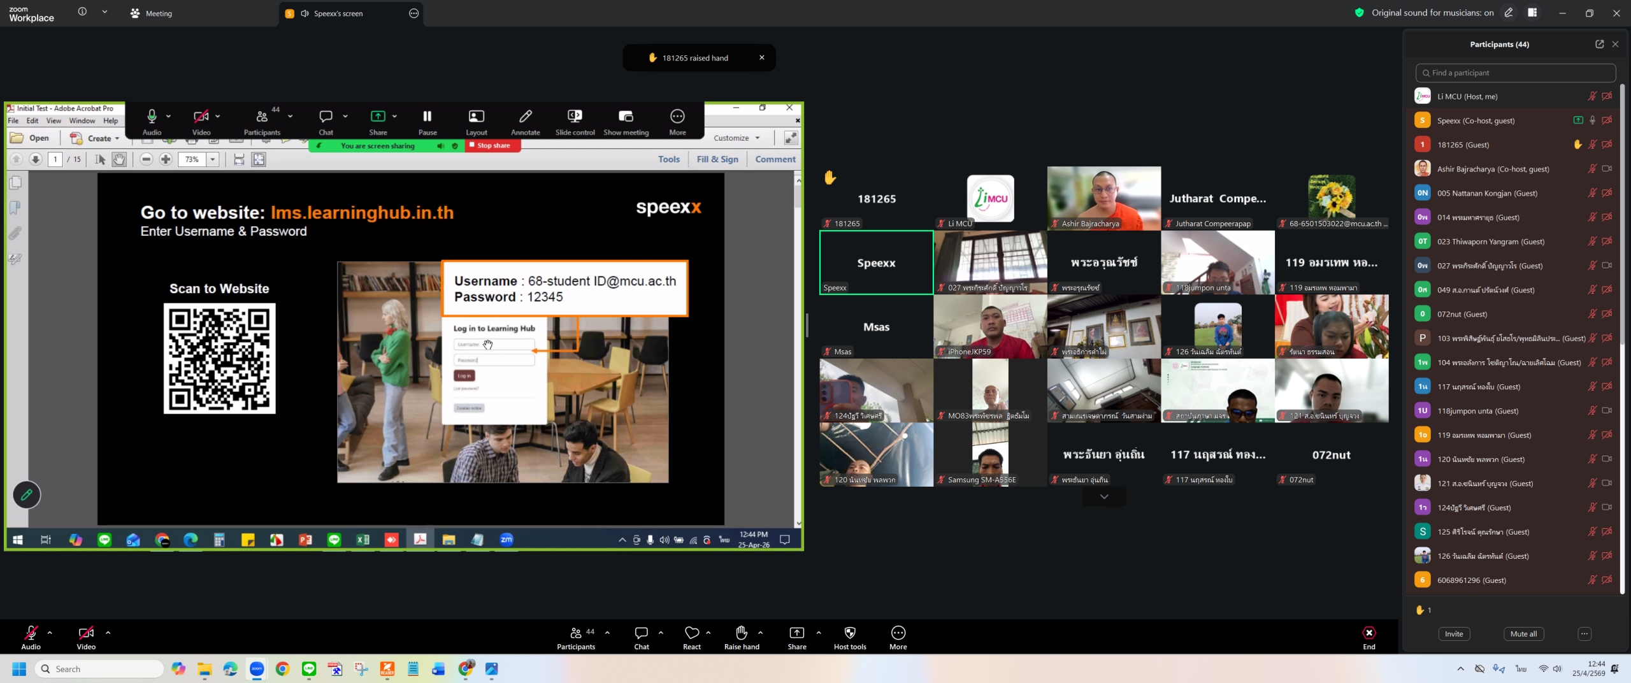
Task: Click the Find a participant search field
Action: point(1515,73)
